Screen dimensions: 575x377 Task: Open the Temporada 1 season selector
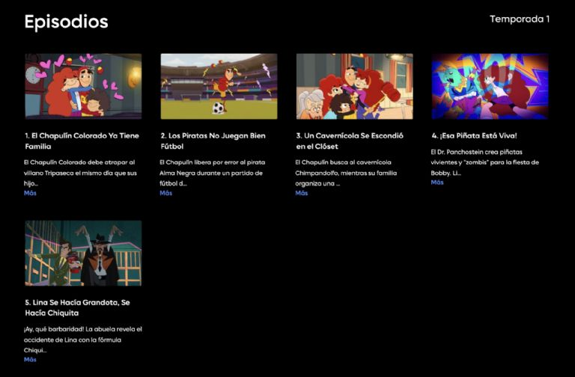[520, 19]
